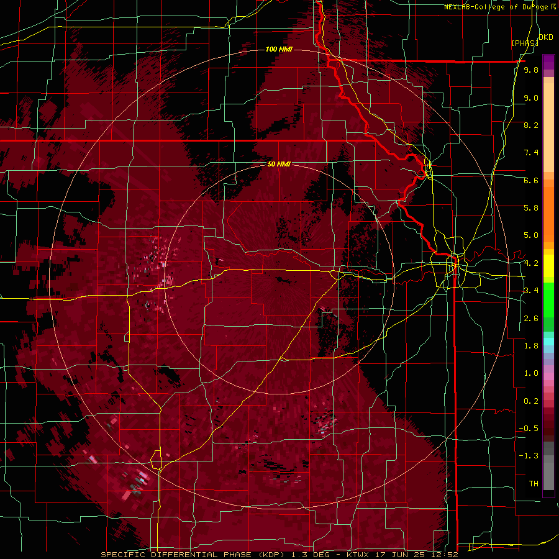The width and height of the screenshot is (559, 559).
Task: Click the 1.8 scale value
Action: 531,346
